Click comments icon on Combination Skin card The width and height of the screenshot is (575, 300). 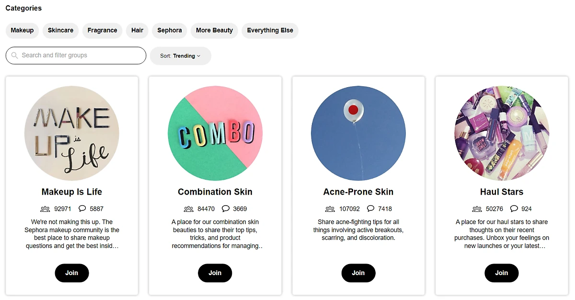(226, 208)
